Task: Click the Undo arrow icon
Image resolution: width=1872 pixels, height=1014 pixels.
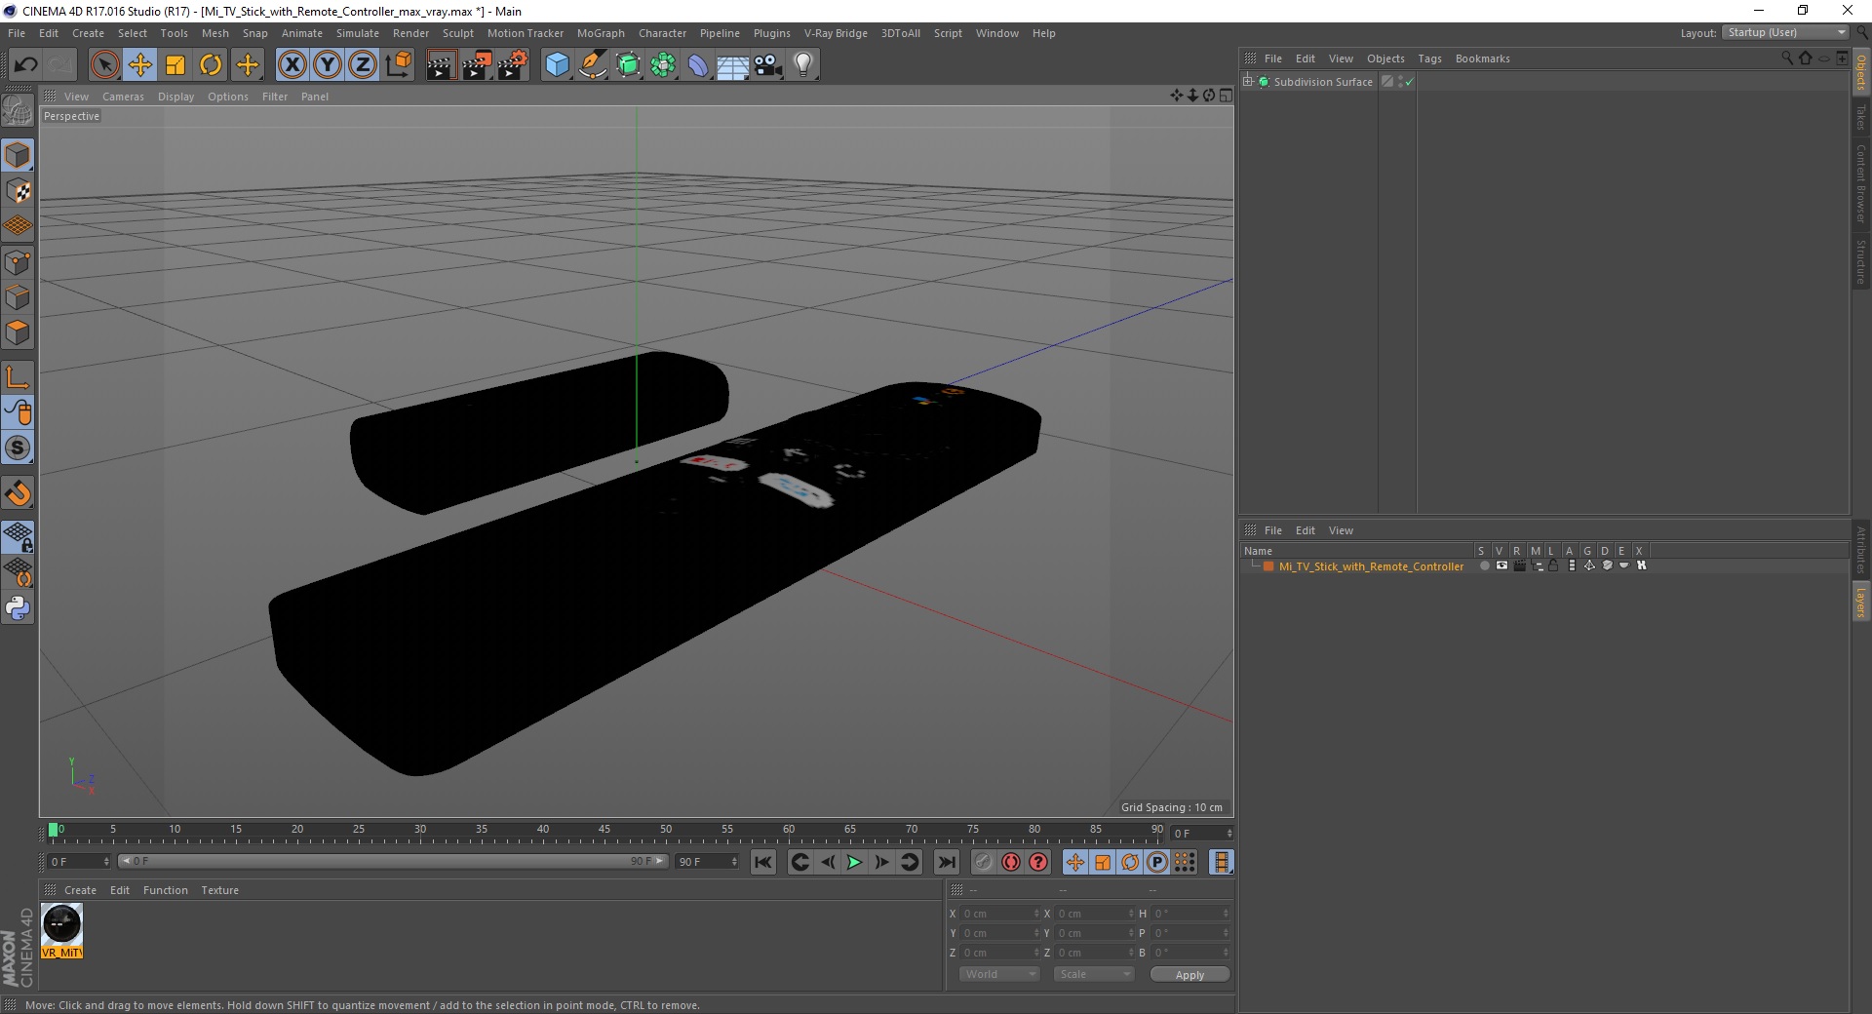Action: point(25,65)
